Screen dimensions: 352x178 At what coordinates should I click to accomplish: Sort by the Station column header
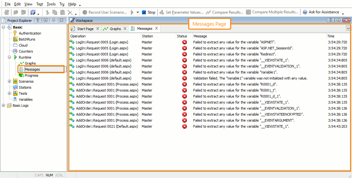point(159,36)
